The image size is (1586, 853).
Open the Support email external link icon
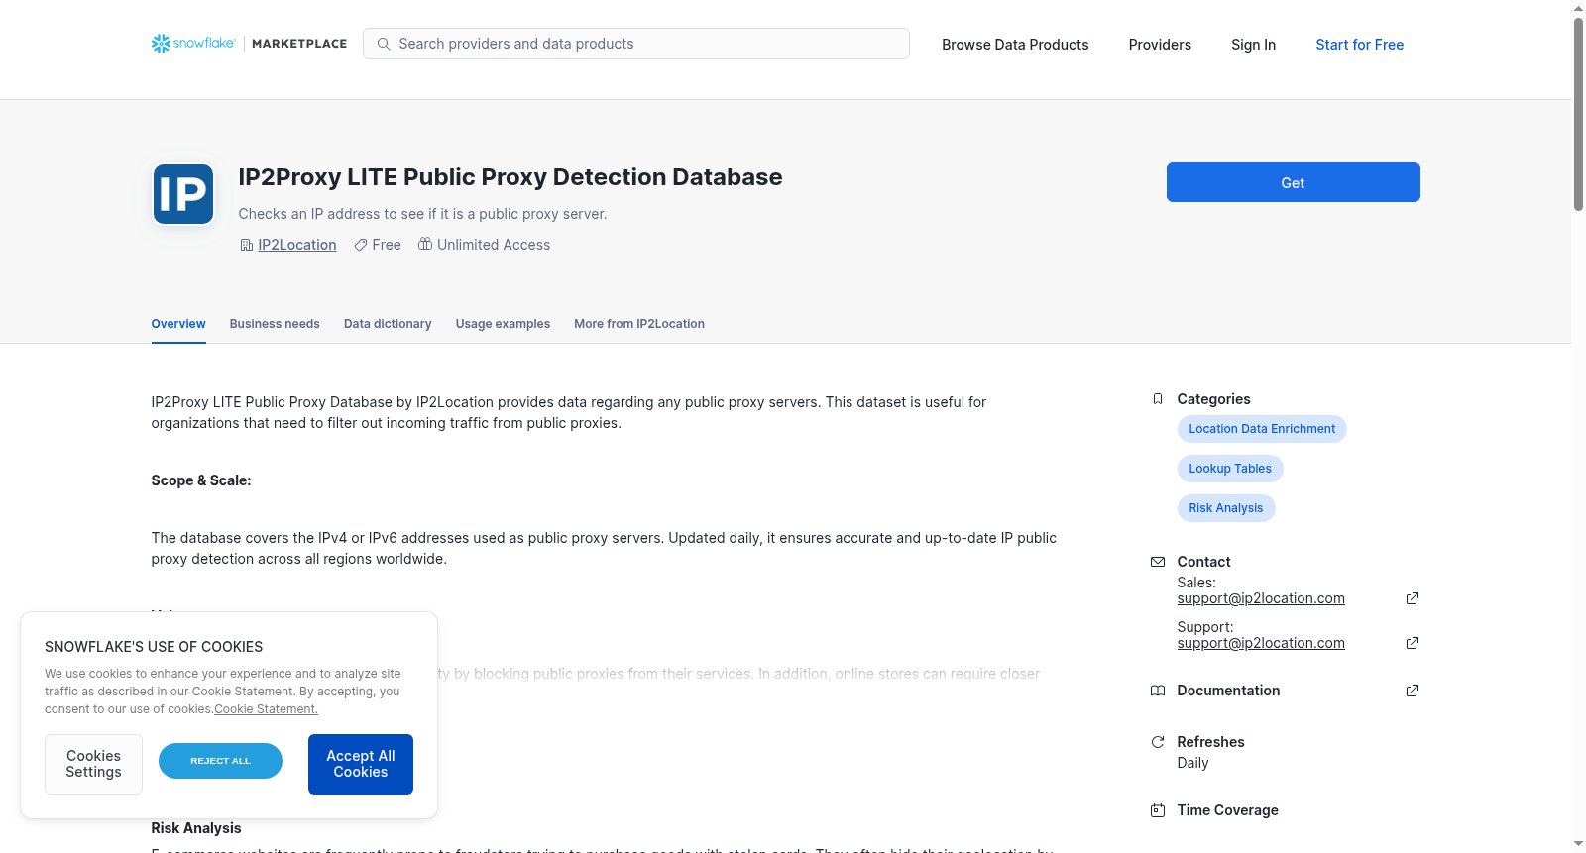tap(1413, 643)
